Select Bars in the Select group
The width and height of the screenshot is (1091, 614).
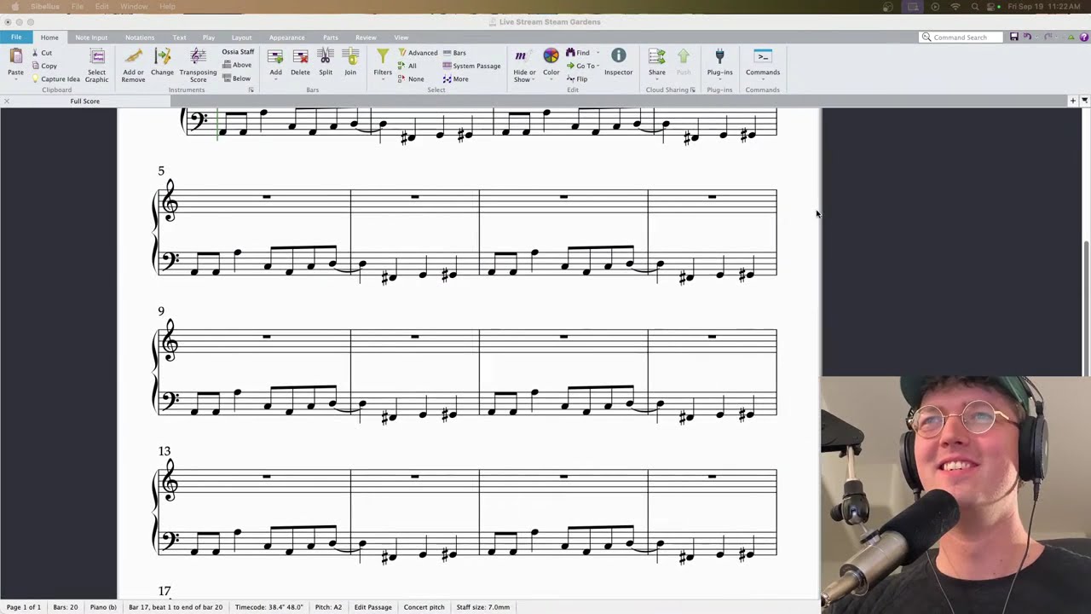[454, 53]
